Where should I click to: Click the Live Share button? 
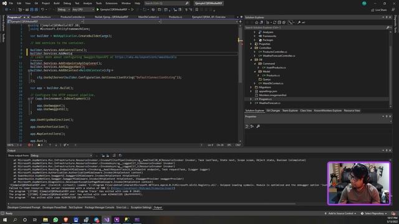coord(378,10)
